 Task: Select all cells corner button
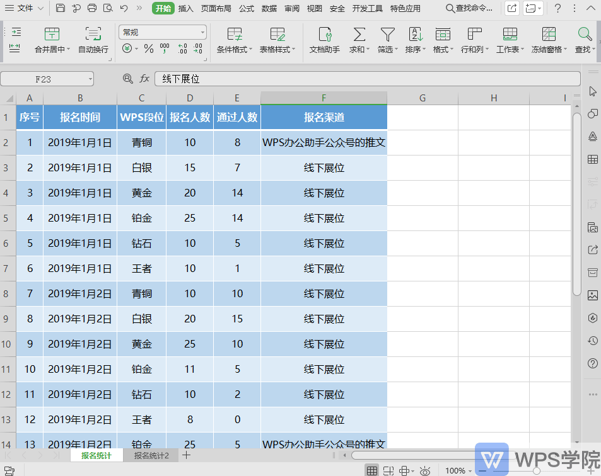[x=8, y=98]
